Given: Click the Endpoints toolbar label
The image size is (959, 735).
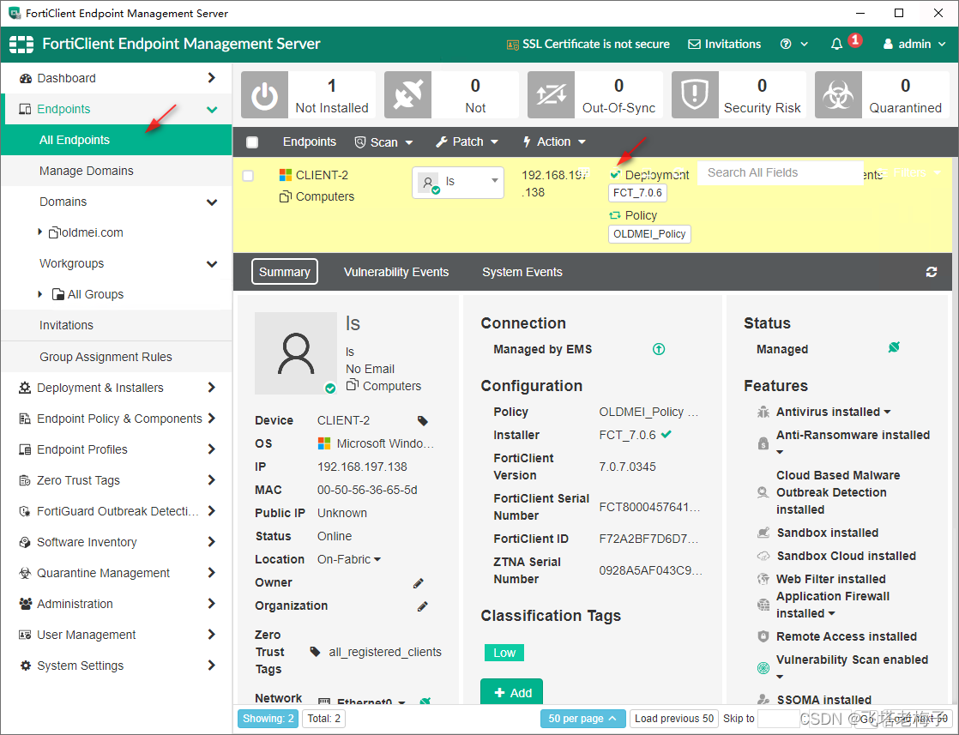Looking at the screenshot, I should [x=310, y=142].
